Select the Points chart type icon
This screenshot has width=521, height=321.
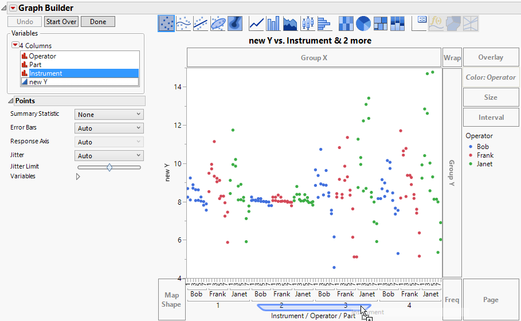(166, 23)
